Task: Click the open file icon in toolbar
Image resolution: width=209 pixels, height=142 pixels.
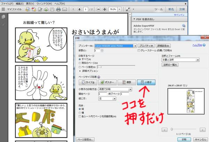Action: coord(28,9)
